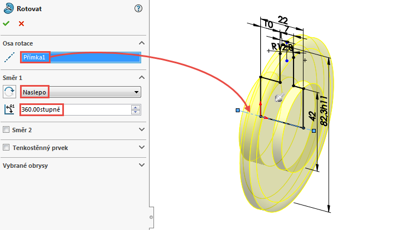Confirm the Rotovat feature with the green checkmark
The height and width of the screenshot is (230, 417).
tap(6, 24)
